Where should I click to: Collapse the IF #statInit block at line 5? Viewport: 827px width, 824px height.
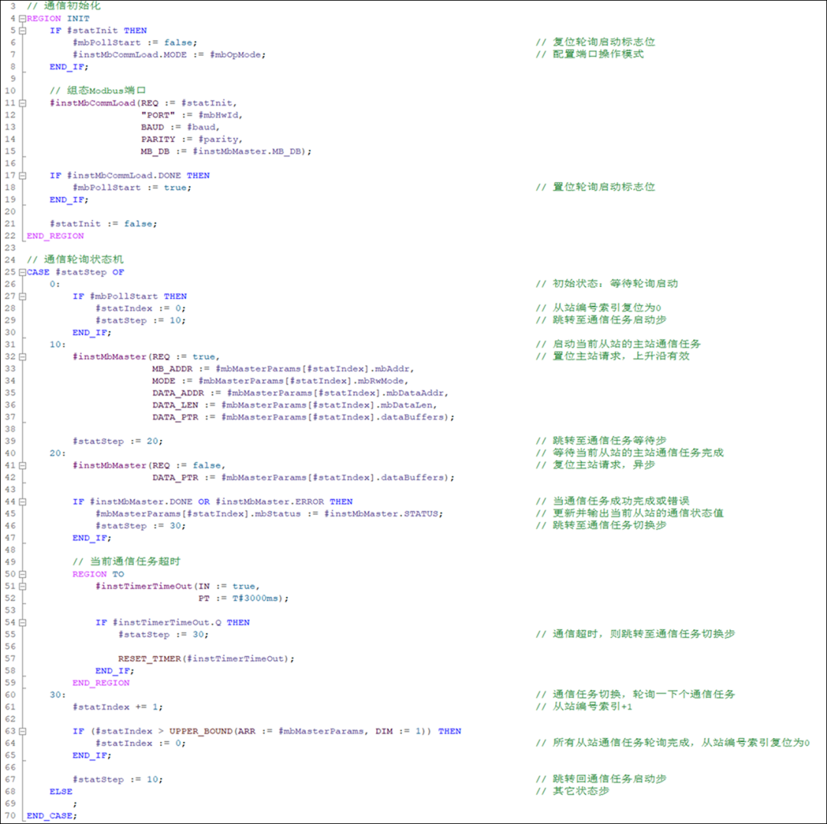[x=22, y=31]
